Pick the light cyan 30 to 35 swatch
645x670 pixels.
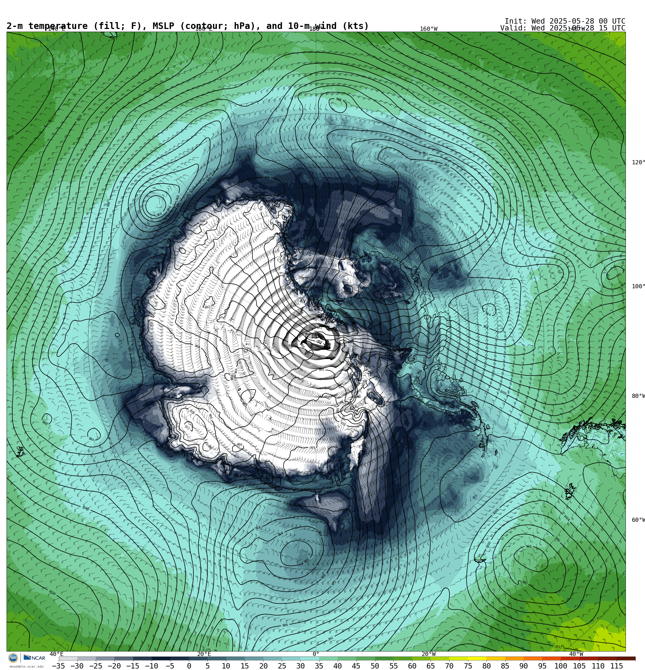pyautogui.click(x=310, y=658)
